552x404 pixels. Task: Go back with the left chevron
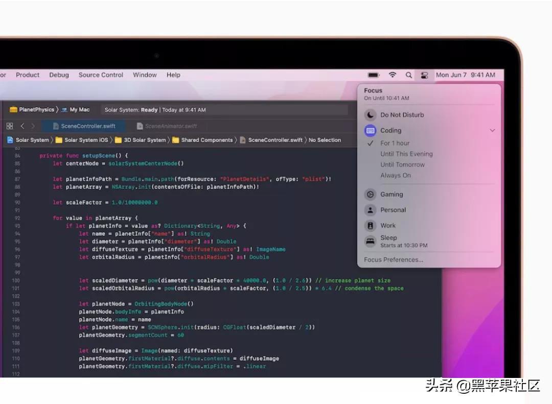22,126
